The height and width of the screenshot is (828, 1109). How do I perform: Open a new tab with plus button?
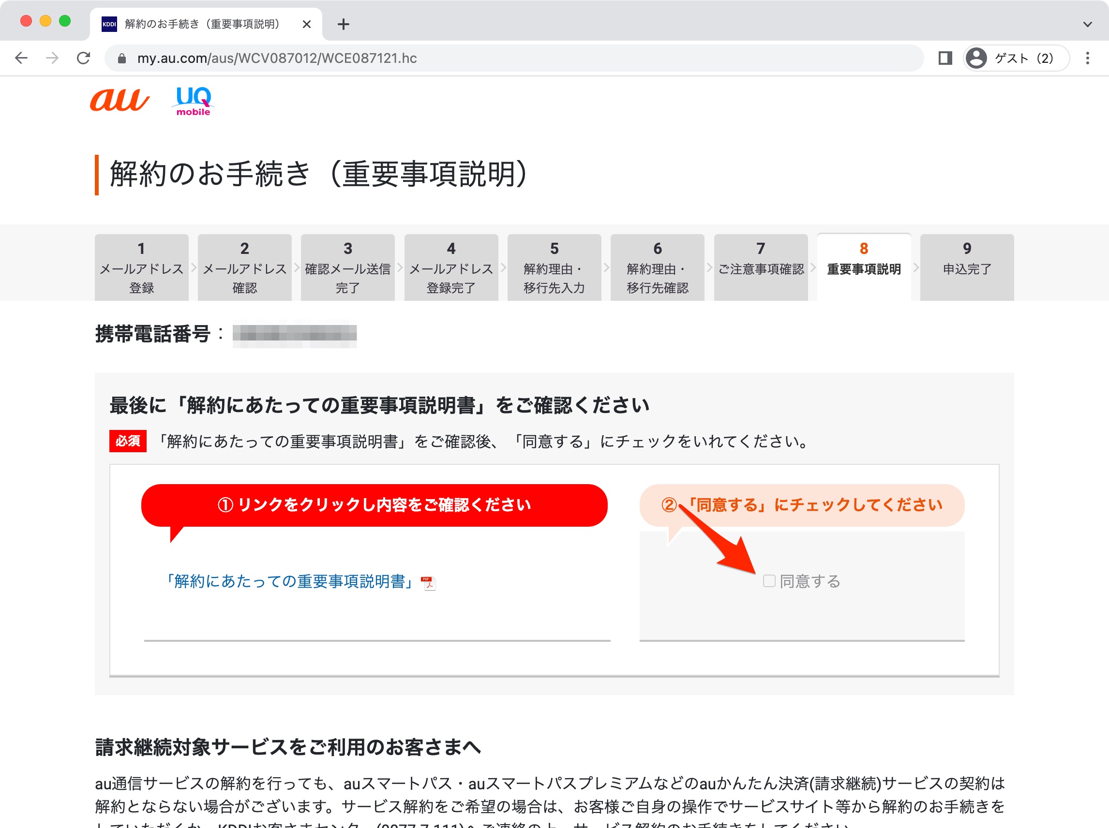click(344, 24)
